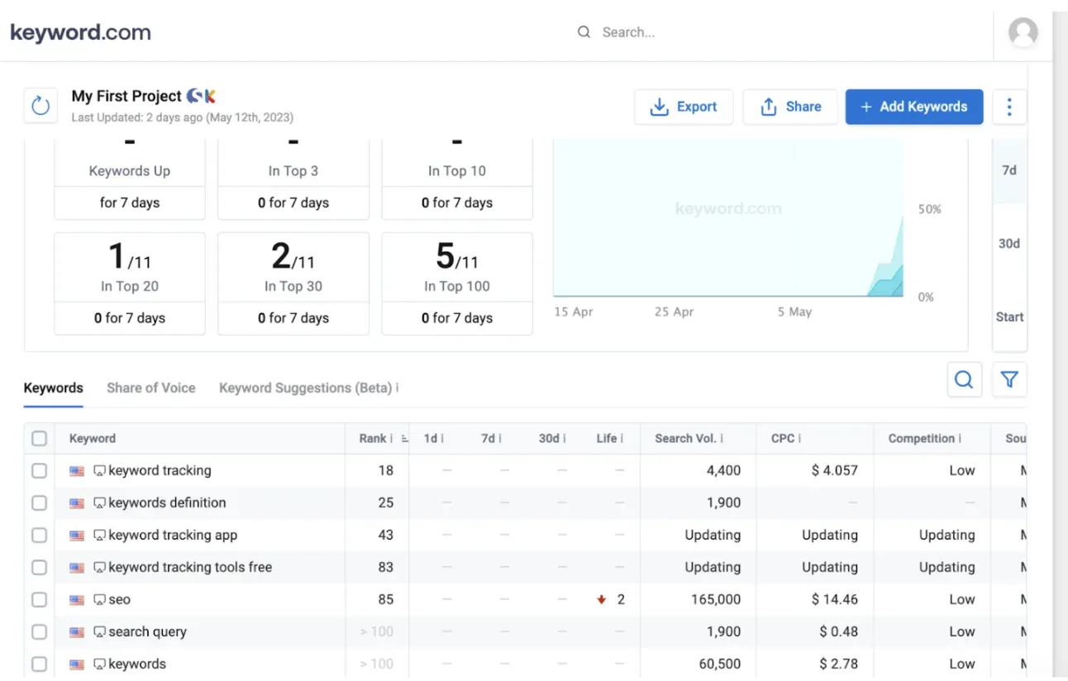
Task: Open the keyword filter funnel icon
Action: (x=1009, y=379)
